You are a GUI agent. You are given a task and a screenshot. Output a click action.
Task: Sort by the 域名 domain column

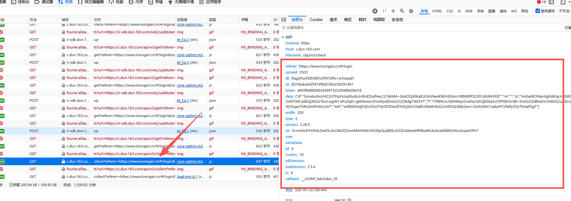click(76, 20)
